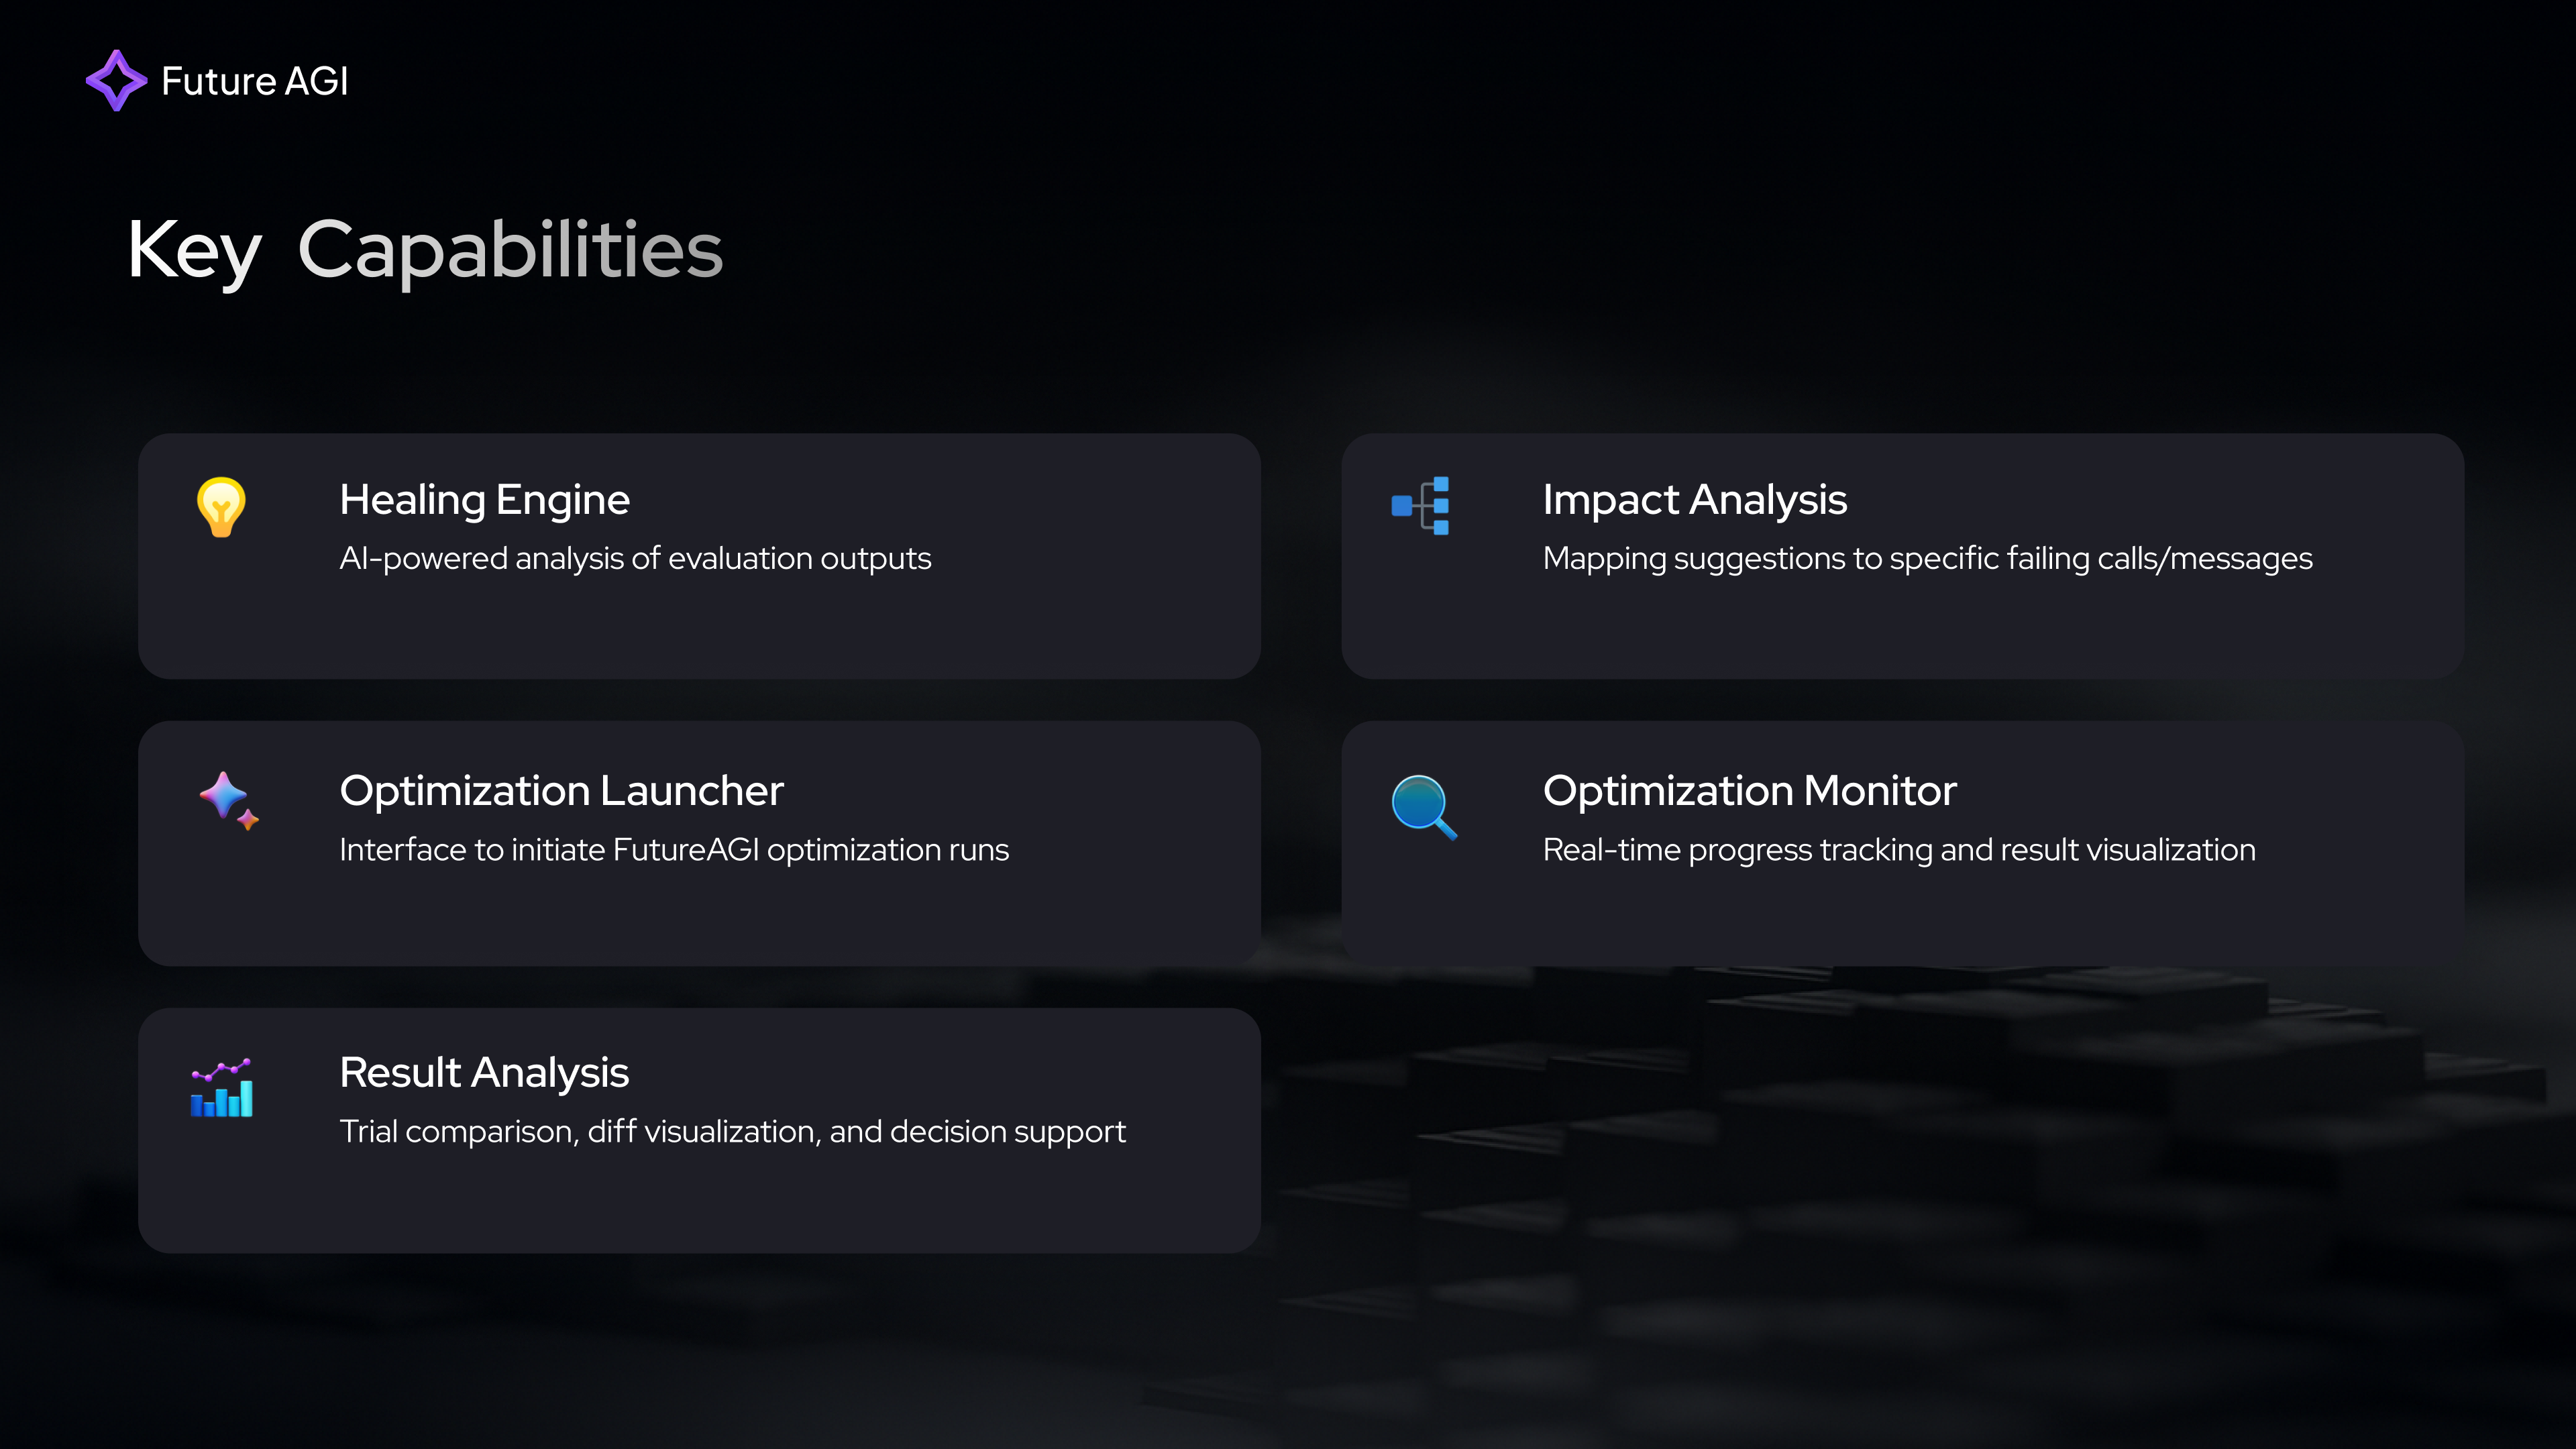
Task: Select the Optimization Launcher heading
Action: 561,791
